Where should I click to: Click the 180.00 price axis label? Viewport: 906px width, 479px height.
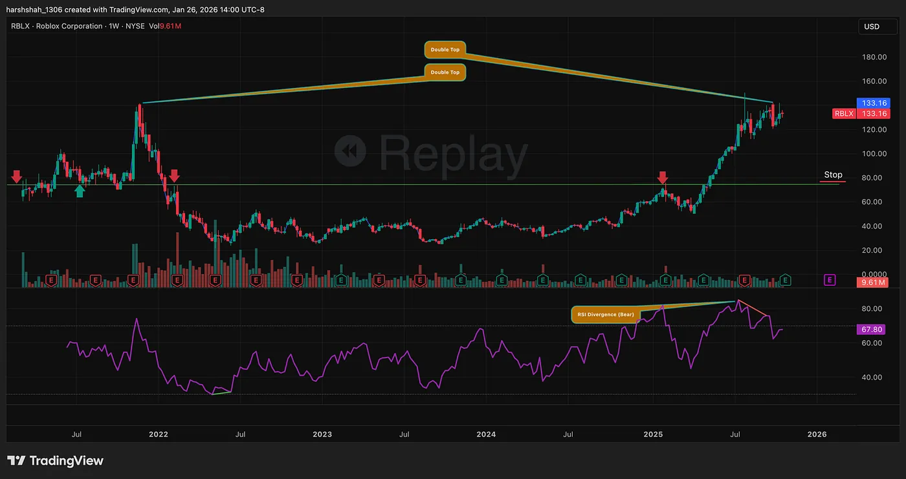click(874, 57)
